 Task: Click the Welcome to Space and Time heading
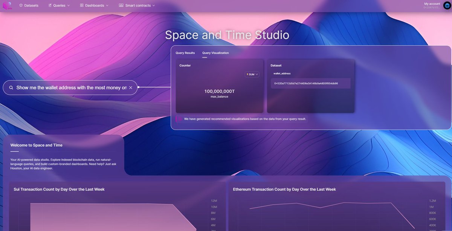[x=37, y=145]
